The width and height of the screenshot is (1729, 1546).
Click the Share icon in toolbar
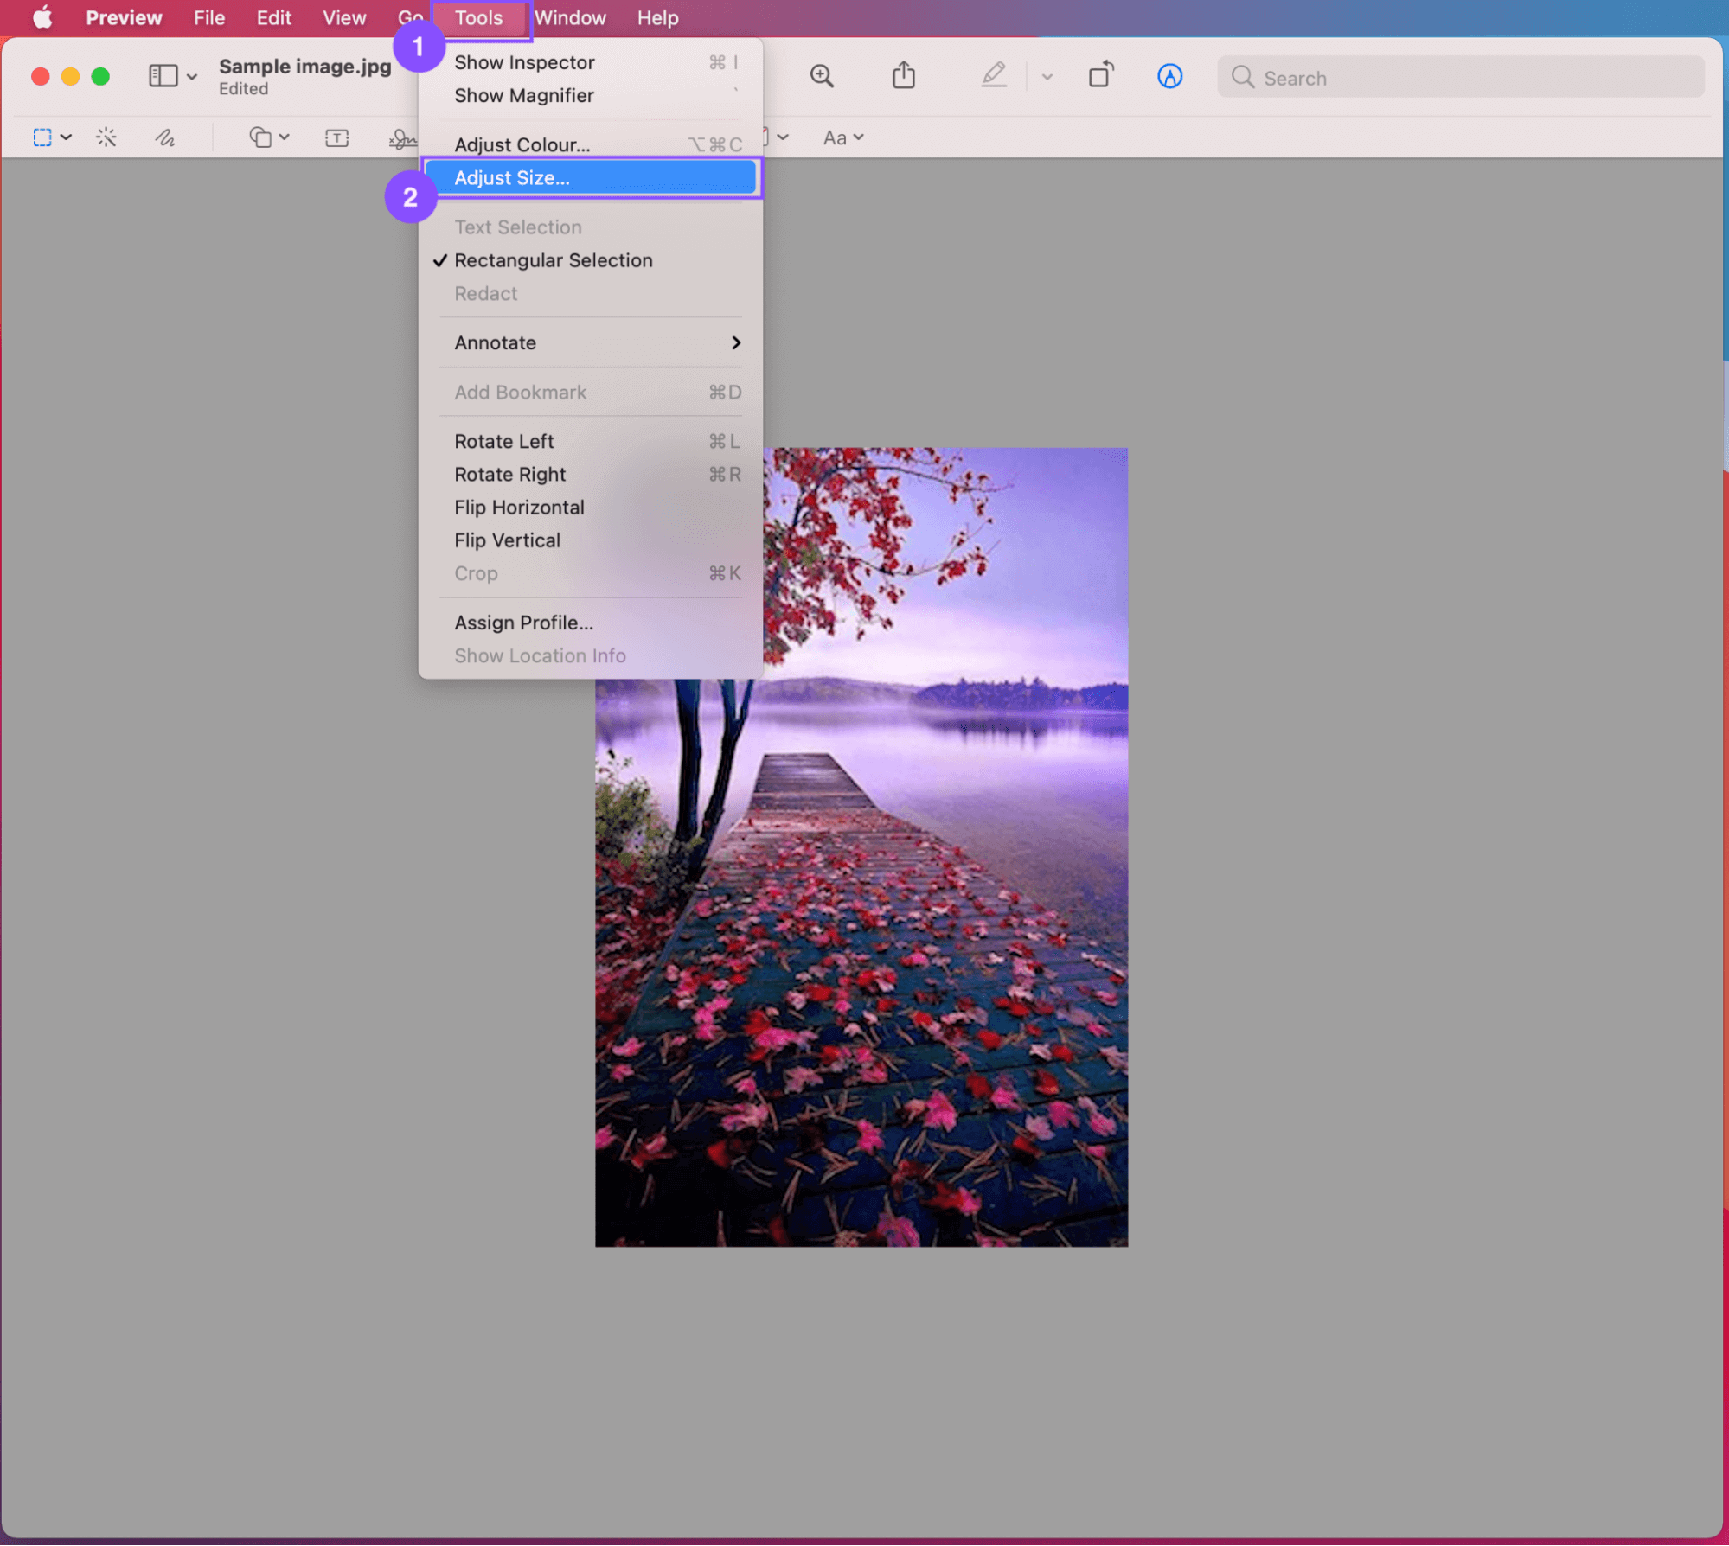(903, 76)
